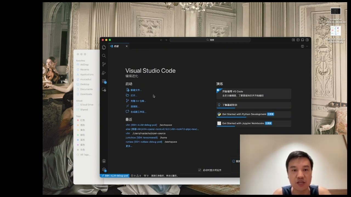351x197 pixels.
Task: Select Documents in Finder sidebar
Action: [86, 89]
